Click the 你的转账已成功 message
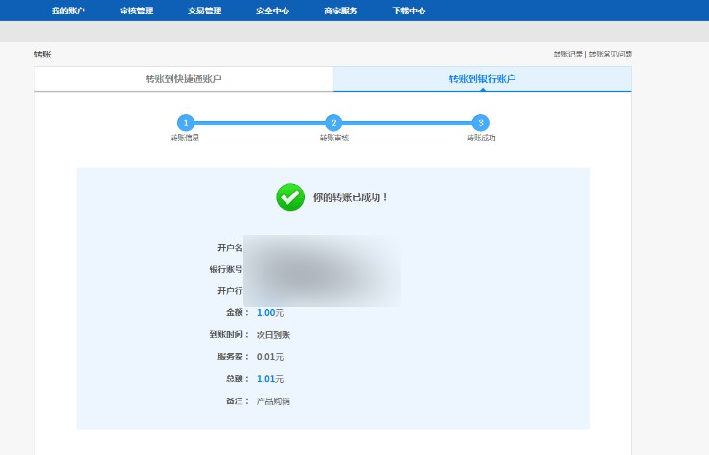The width and height of the screenshot is (709, 455). click(x=351, y=197)
